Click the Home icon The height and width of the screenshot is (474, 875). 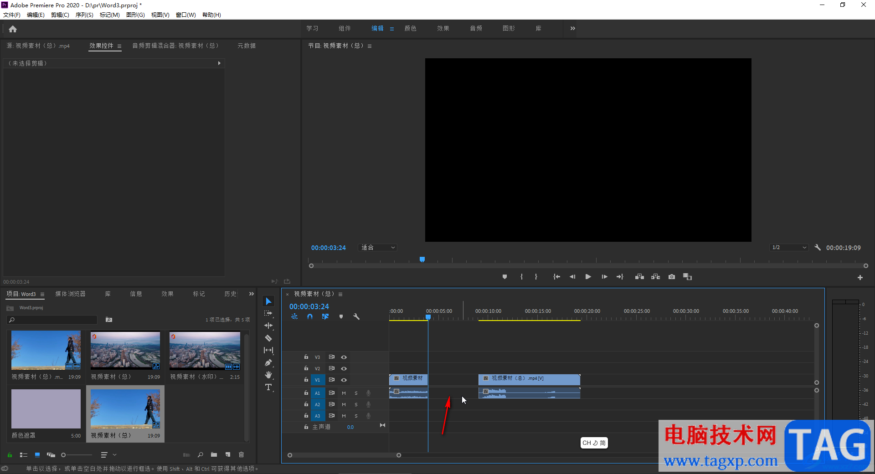pyautogui.click(x=13, y=29)
